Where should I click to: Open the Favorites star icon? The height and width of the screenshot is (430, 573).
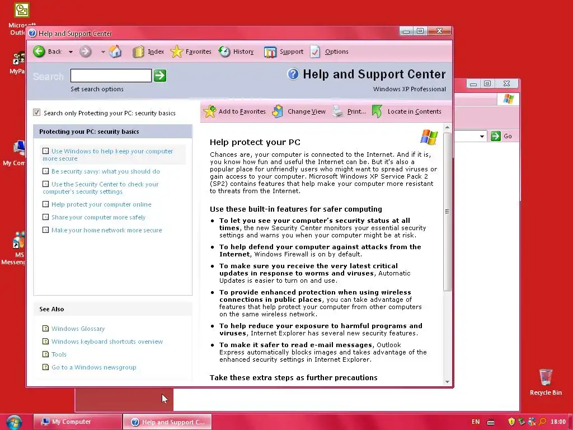click(x=176, y=52)
